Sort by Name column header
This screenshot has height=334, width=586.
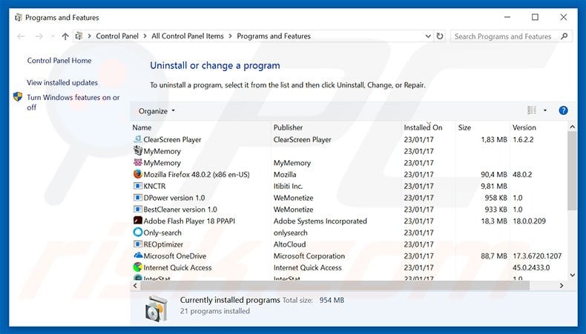pos(201,127)
